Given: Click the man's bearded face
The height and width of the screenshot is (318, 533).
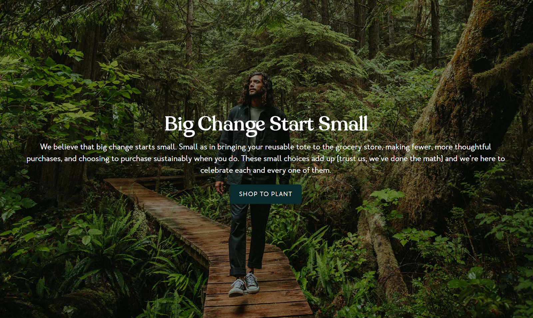Looking at the screenshot, I should 255,87.
